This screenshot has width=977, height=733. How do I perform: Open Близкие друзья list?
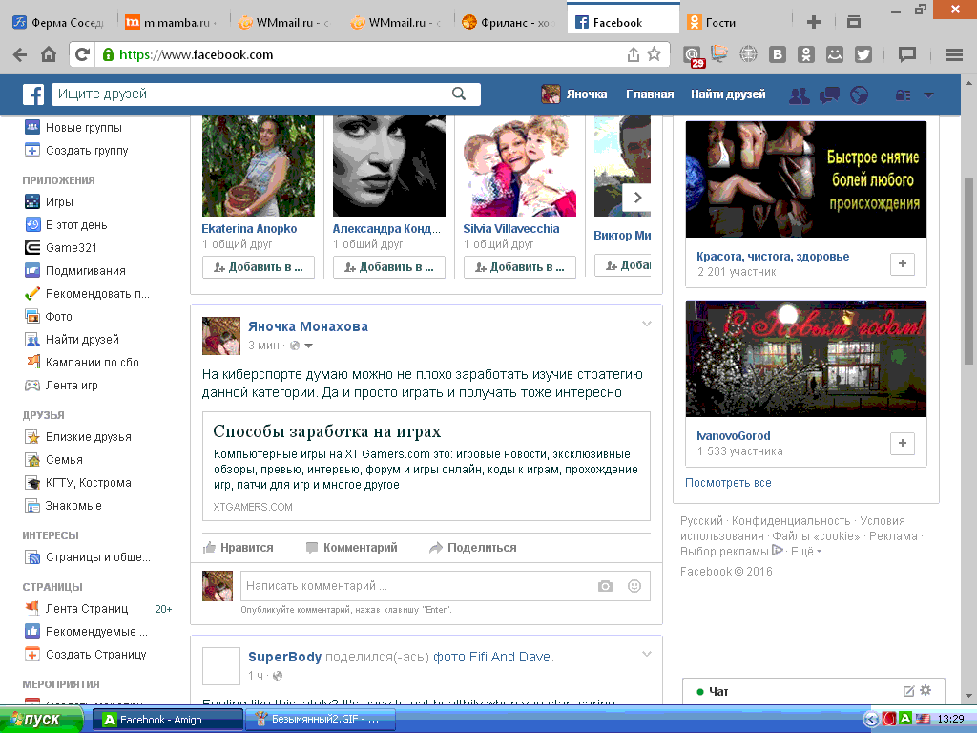click(x=78, y=437)
